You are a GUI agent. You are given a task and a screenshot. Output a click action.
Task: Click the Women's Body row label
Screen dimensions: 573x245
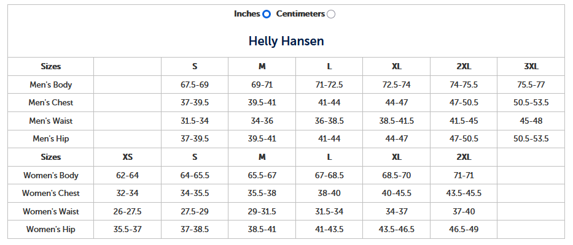pos(51,175)
